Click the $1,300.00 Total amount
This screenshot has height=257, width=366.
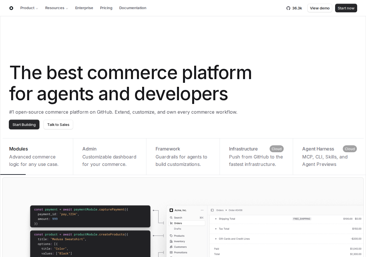point(356,254)
